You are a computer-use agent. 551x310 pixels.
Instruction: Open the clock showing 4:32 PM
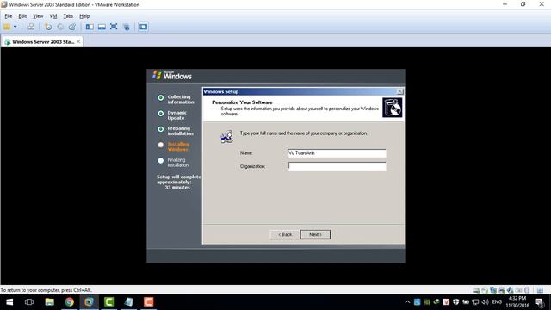pos(517,302)
